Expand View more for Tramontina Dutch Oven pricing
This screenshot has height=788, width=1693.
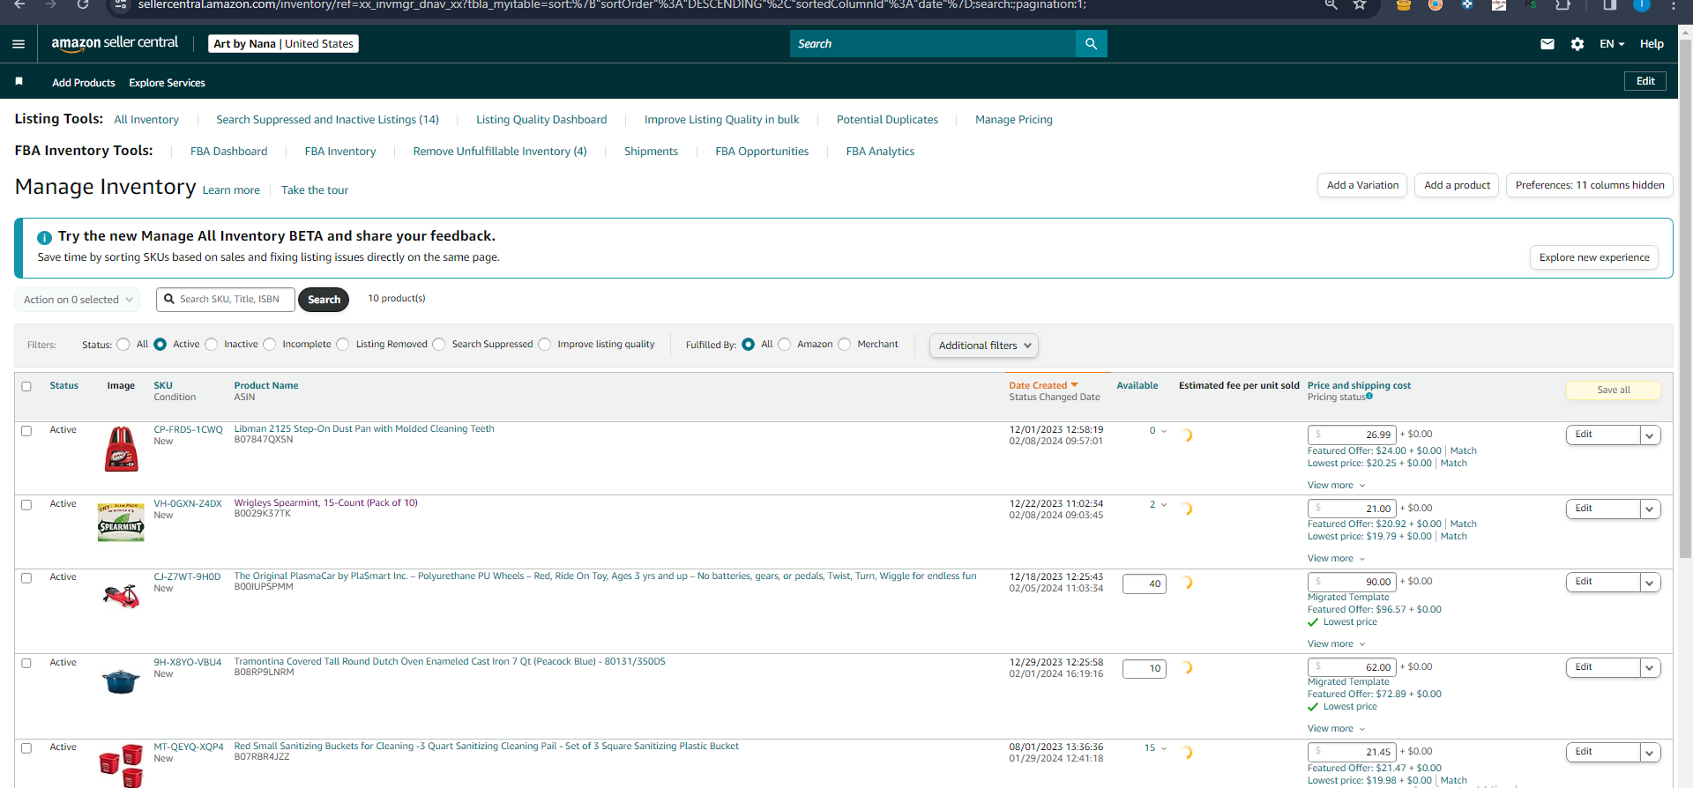1336,729
